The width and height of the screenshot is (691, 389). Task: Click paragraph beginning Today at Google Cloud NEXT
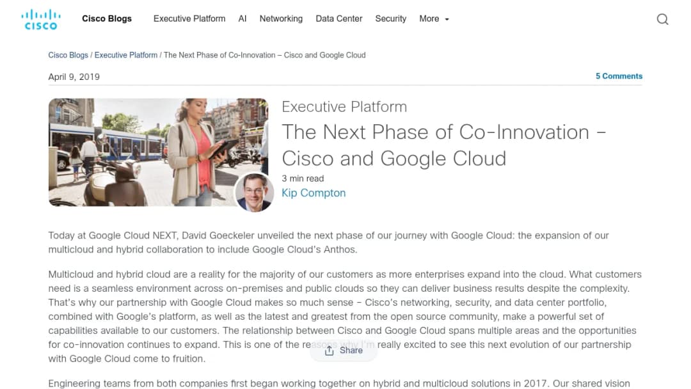(x=329, y=242)
